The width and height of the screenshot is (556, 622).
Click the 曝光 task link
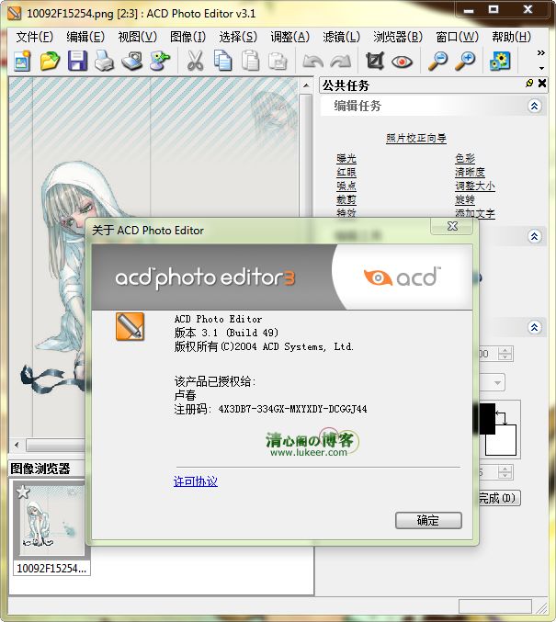(346, 158)
